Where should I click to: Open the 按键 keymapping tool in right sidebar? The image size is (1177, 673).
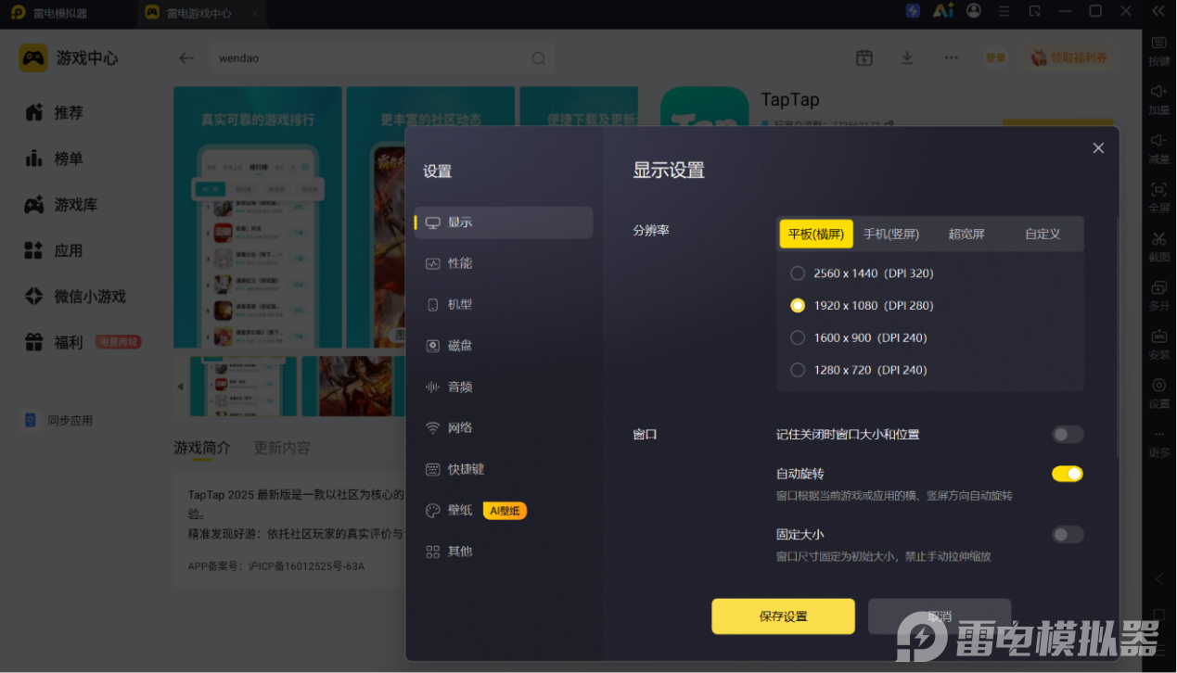(x=1158, y=49)
